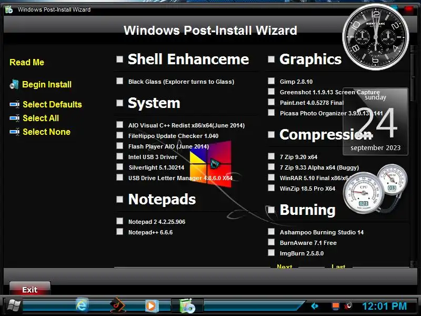Check Ashampoo Burning Studio 14 box
Screen dimensions: 421x316
coord(271,232)
